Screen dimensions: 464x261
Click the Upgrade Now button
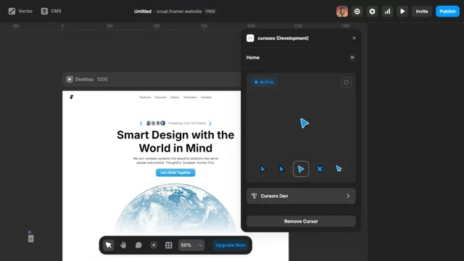(x=231, y=245)
